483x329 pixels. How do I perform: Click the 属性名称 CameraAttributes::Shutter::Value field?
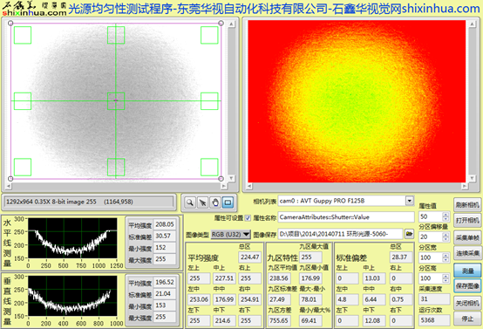click(x=346, y=217)
